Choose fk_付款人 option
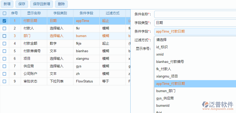Screen dimensions: 236x113 195,69
